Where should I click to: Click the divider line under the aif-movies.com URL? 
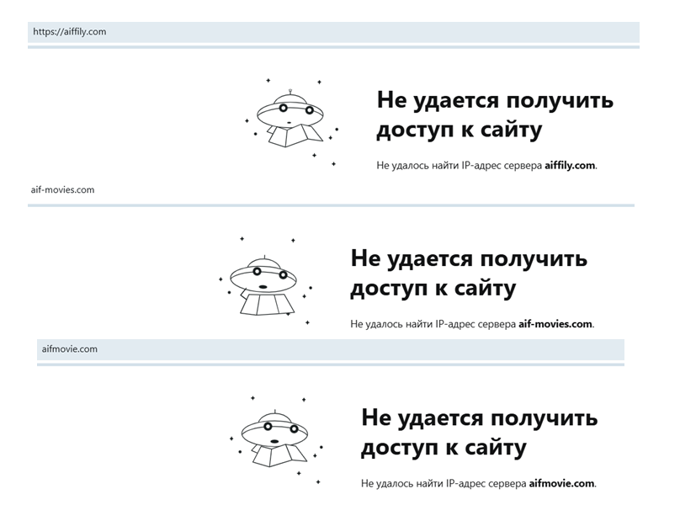click(x=330, y=205)
